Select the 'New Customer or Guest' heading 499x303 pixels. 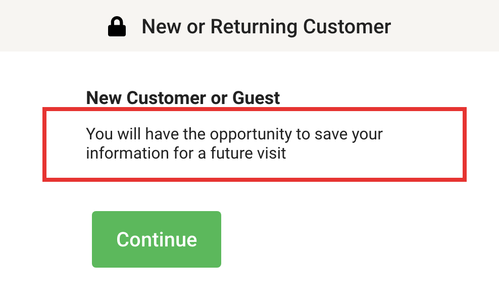pyautogui.click(x=183, y=98)
